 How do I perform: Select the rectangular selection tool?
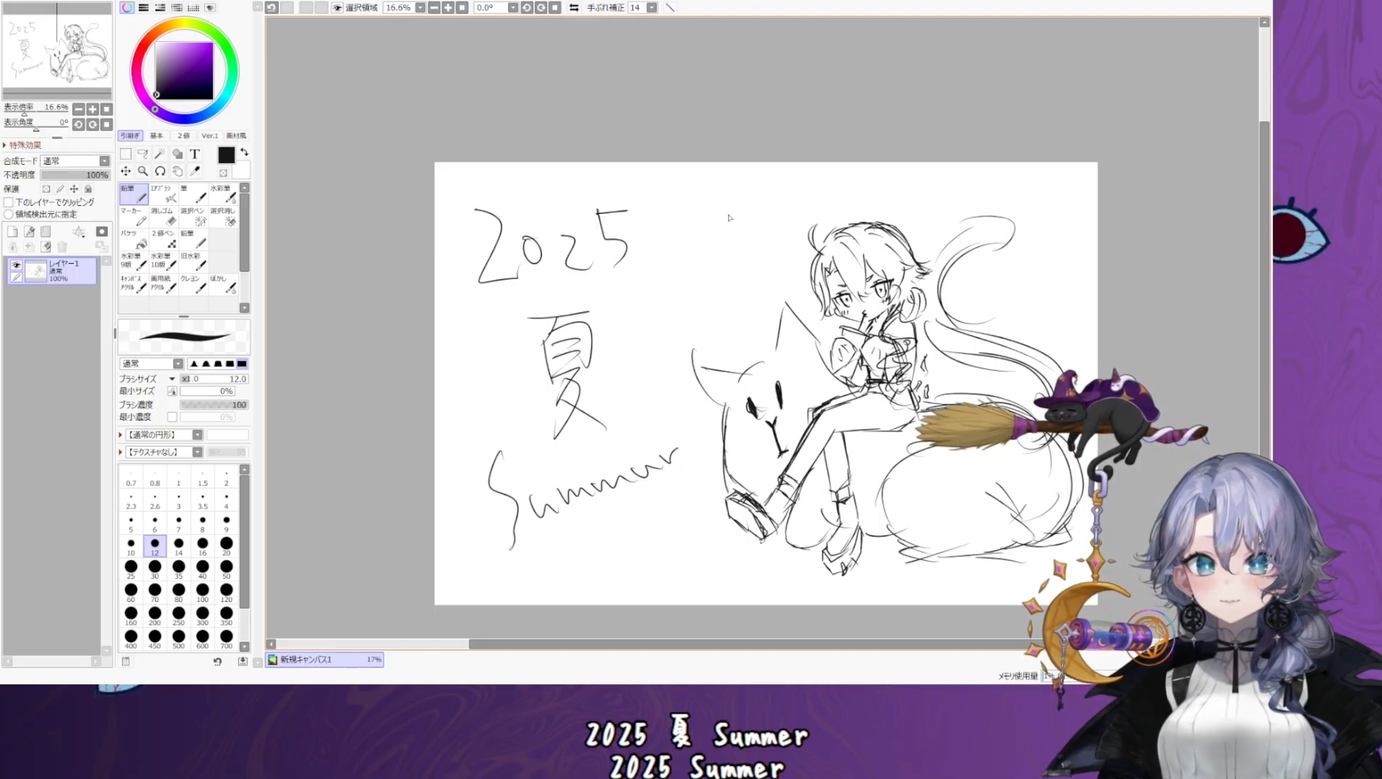(x=126, y=154)
